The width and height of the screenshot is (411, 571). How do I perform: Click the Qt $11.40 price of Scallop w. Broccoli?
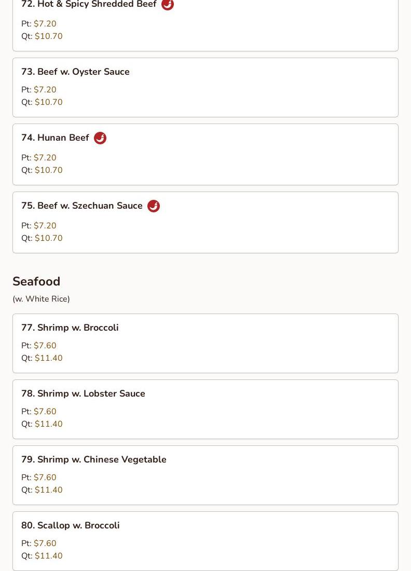[x=49, y=556]
